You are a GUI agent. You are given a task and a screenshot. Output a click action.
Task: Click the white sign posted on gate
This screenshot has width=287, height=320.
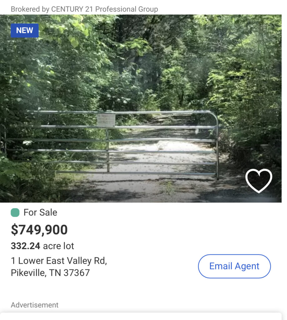106,120
